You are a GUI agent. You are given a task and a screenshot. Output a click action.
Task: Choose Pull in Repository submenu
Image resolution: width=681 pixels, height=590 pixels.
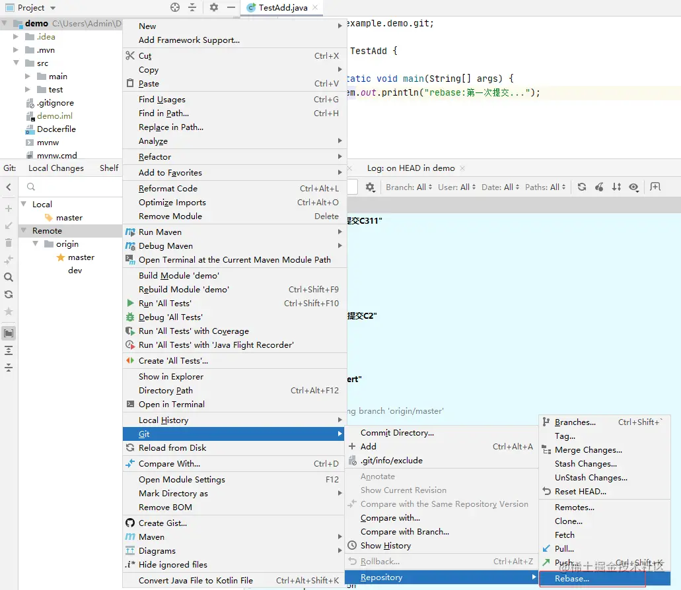pyautogui.click(x=604, y=548)
